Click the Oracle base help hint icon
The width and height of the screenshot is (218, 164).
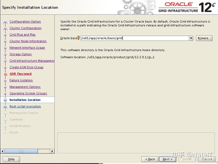point(78,38)
